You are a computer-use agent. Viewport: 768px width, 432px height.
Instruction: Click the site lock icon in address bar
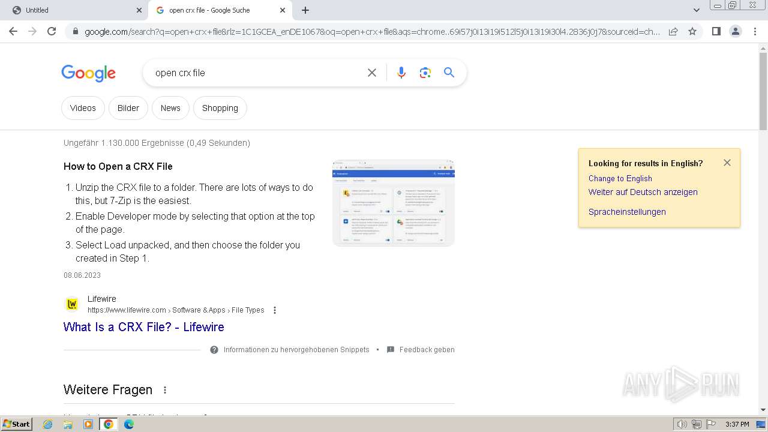pos(75,32)
